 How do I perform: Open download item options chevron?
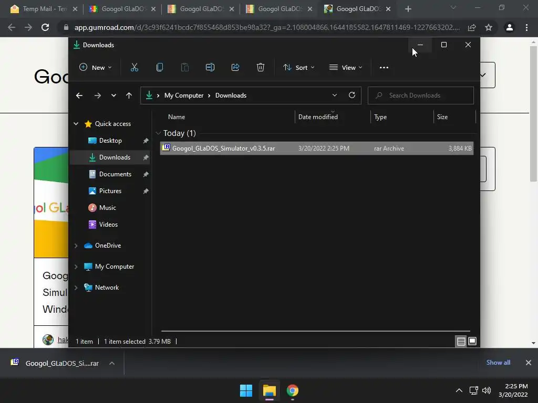(112, 363)
